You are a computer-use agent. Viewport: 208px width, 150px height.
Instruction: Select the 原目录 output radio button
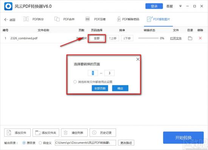tap(24, 143)
